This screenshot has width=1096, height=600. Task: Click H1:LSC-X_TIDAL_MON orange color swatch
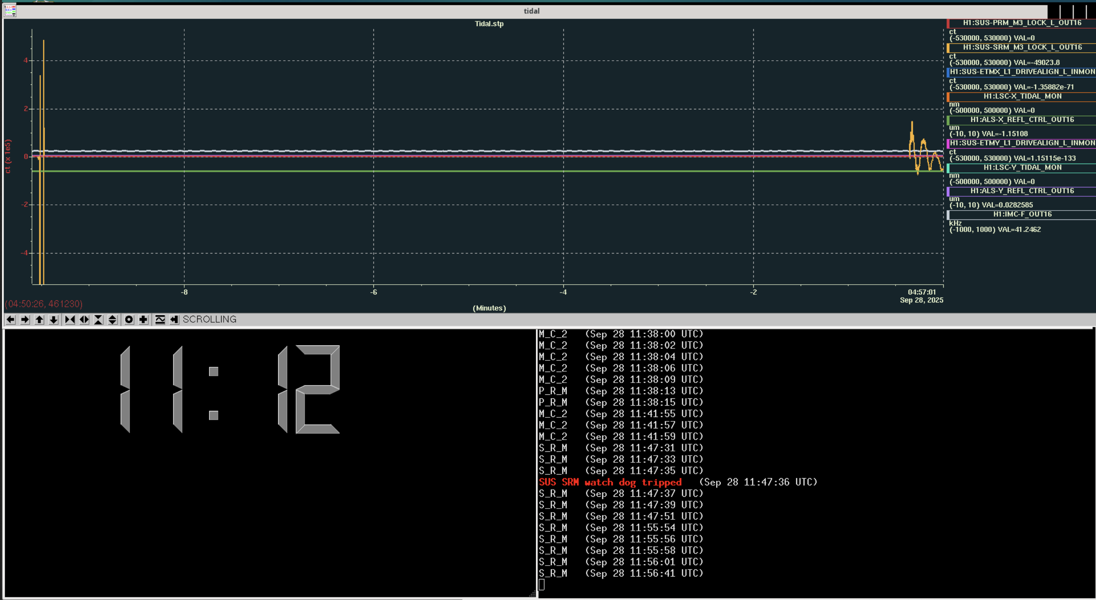pyautogui.click(x=948, y=97)
